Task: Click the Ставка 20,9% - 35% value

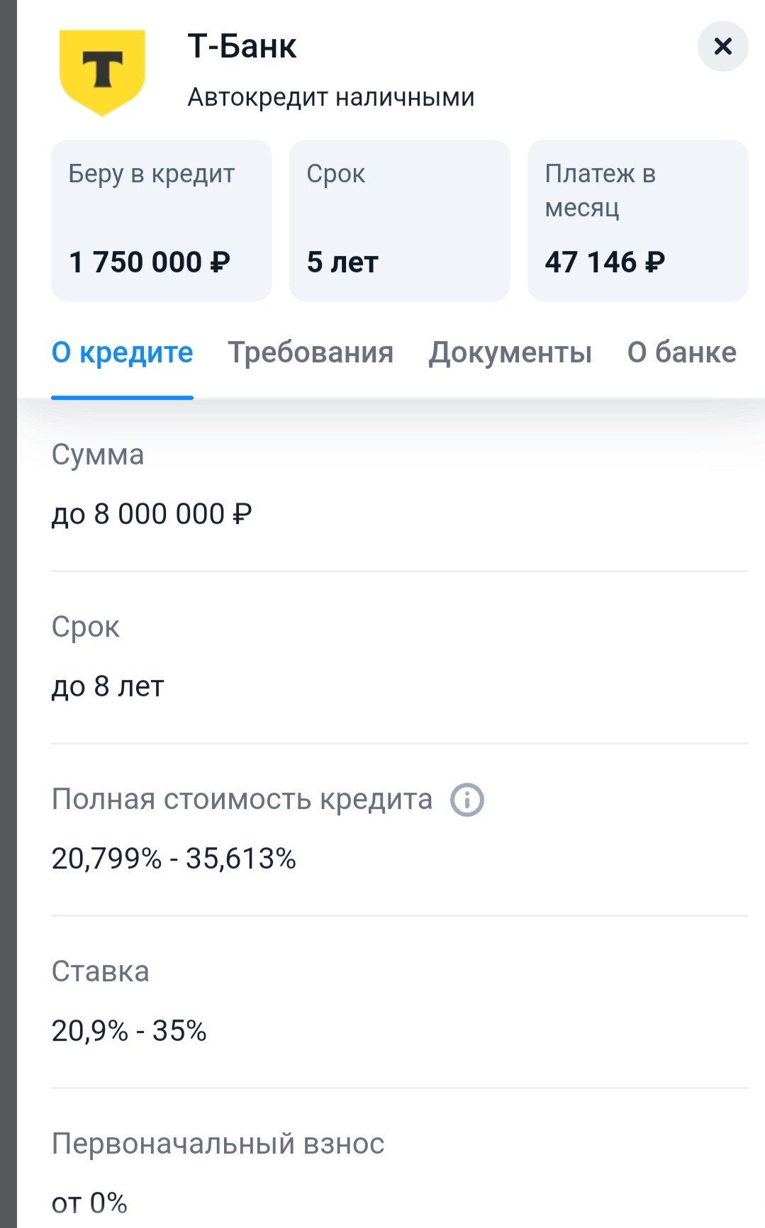Action: [129, 1031]
